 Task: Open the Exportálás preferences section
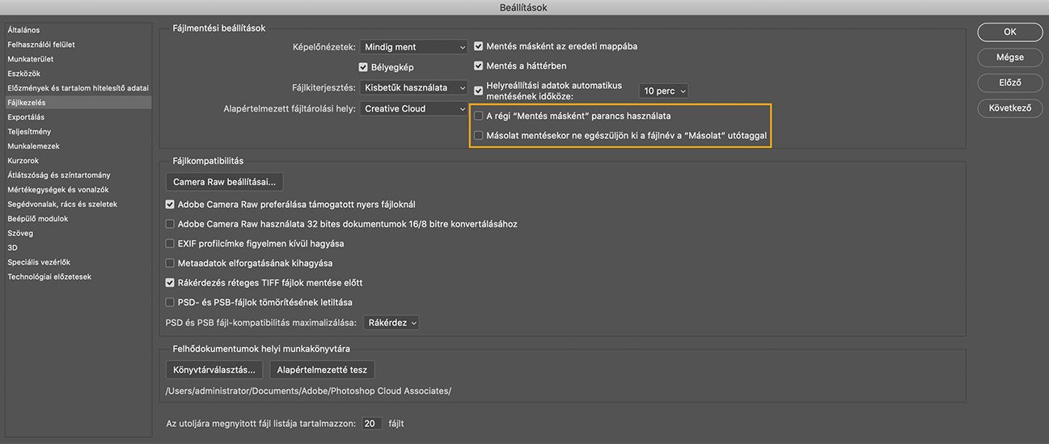(26, 117)
